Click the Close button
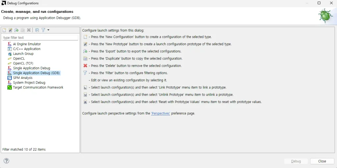 [x=322, y=161]
